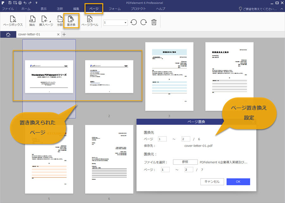The width and height of the screenshot is (285, 203).
Task: Click the キャンセル button
Action: [x=212, y=181]
